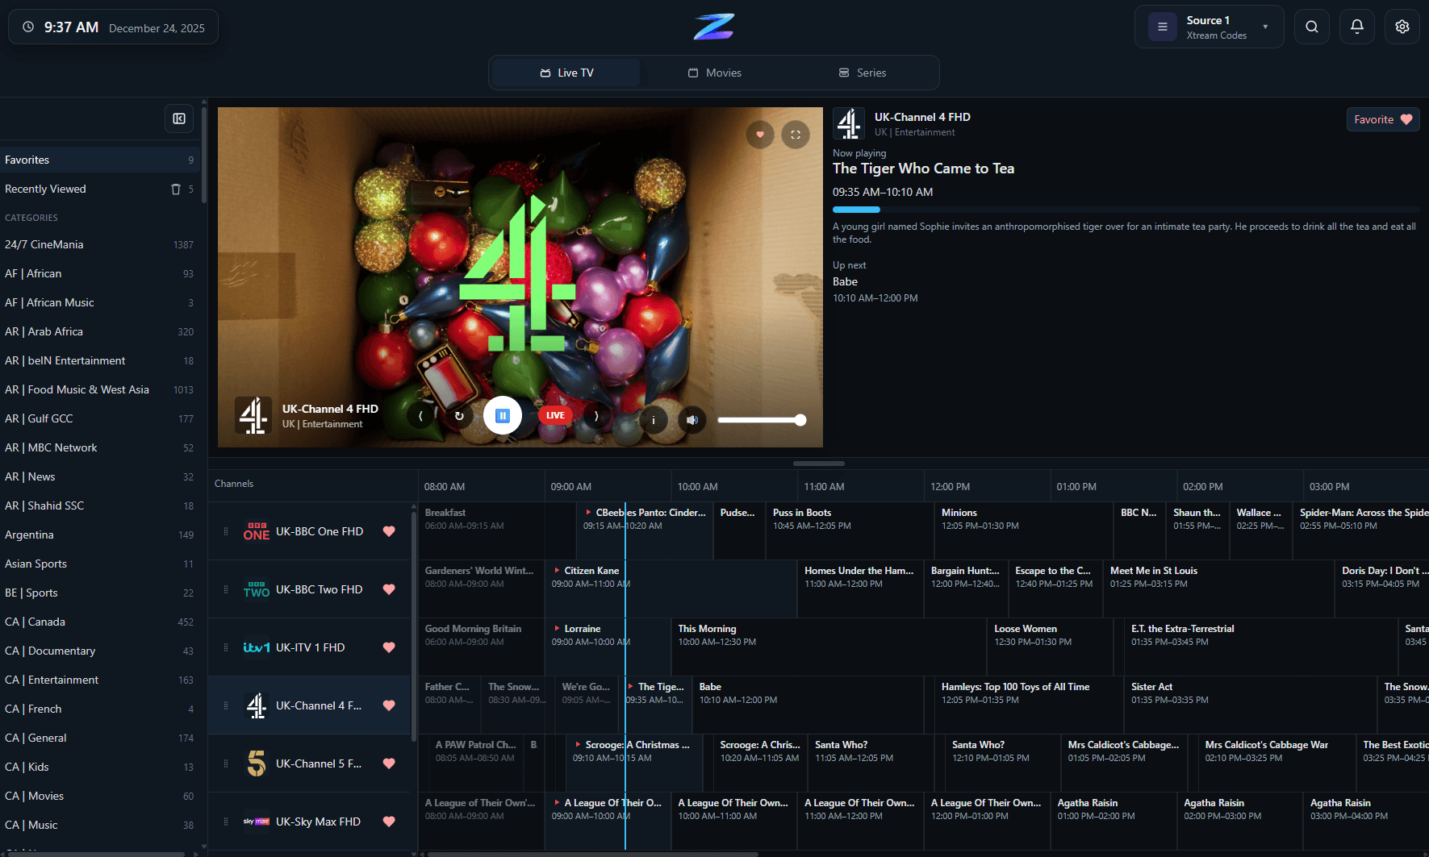Mute the player audio
The height and width of the screenshot is (857, 1429).
coord(692,419)
